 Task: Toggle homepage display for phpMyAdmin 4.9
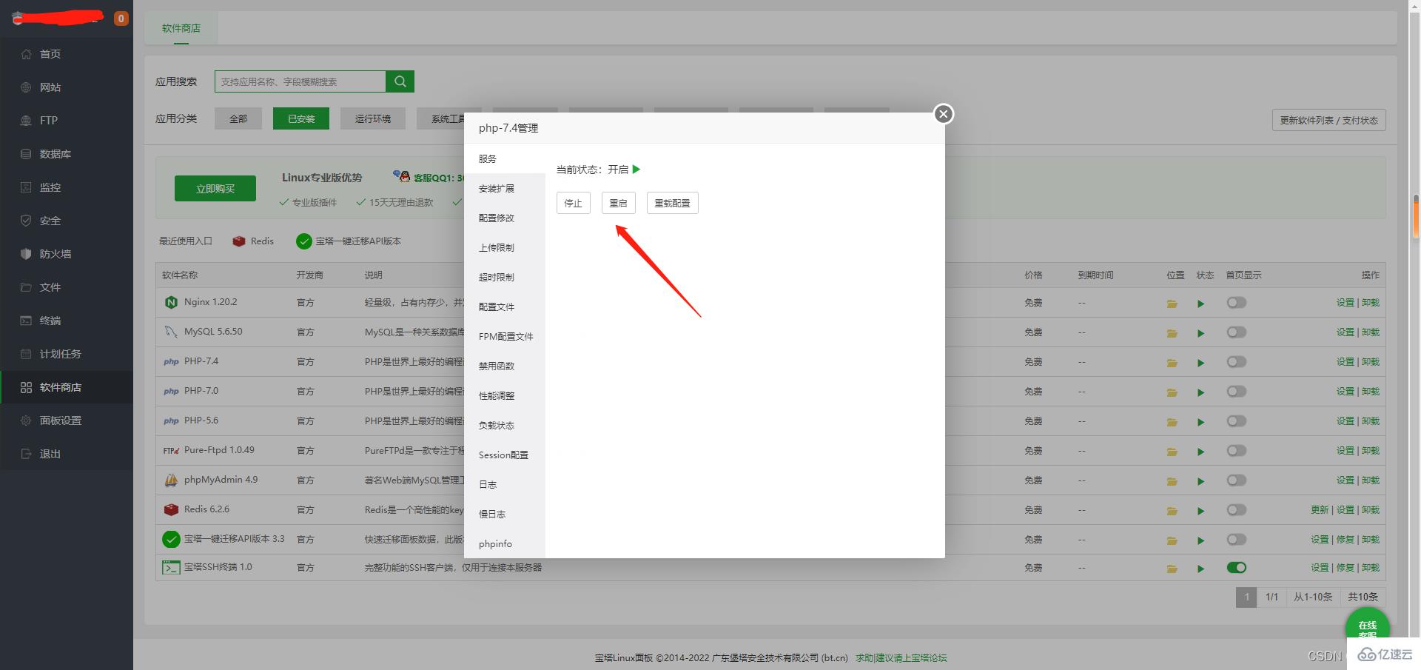1236,480
